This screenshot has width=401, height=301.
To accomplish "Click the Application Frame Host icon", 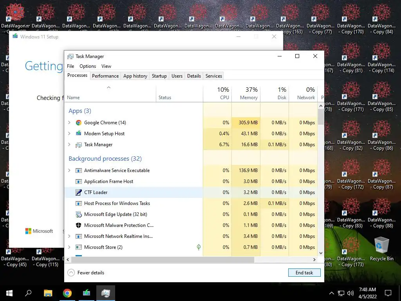I will click(x=78, y=181).
